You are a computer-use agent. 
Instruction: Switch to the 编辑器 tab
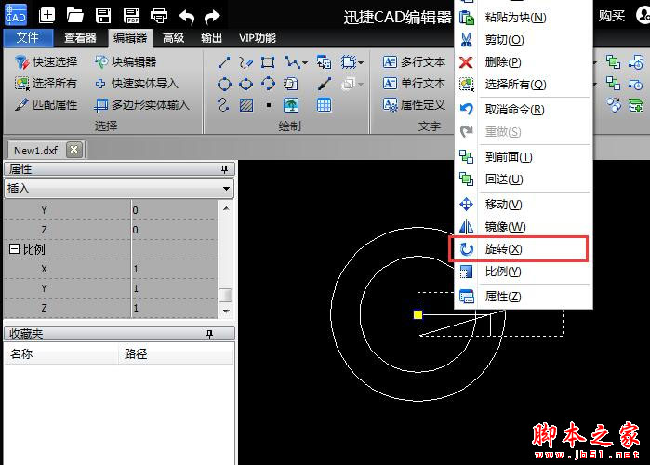click(130, 38)
